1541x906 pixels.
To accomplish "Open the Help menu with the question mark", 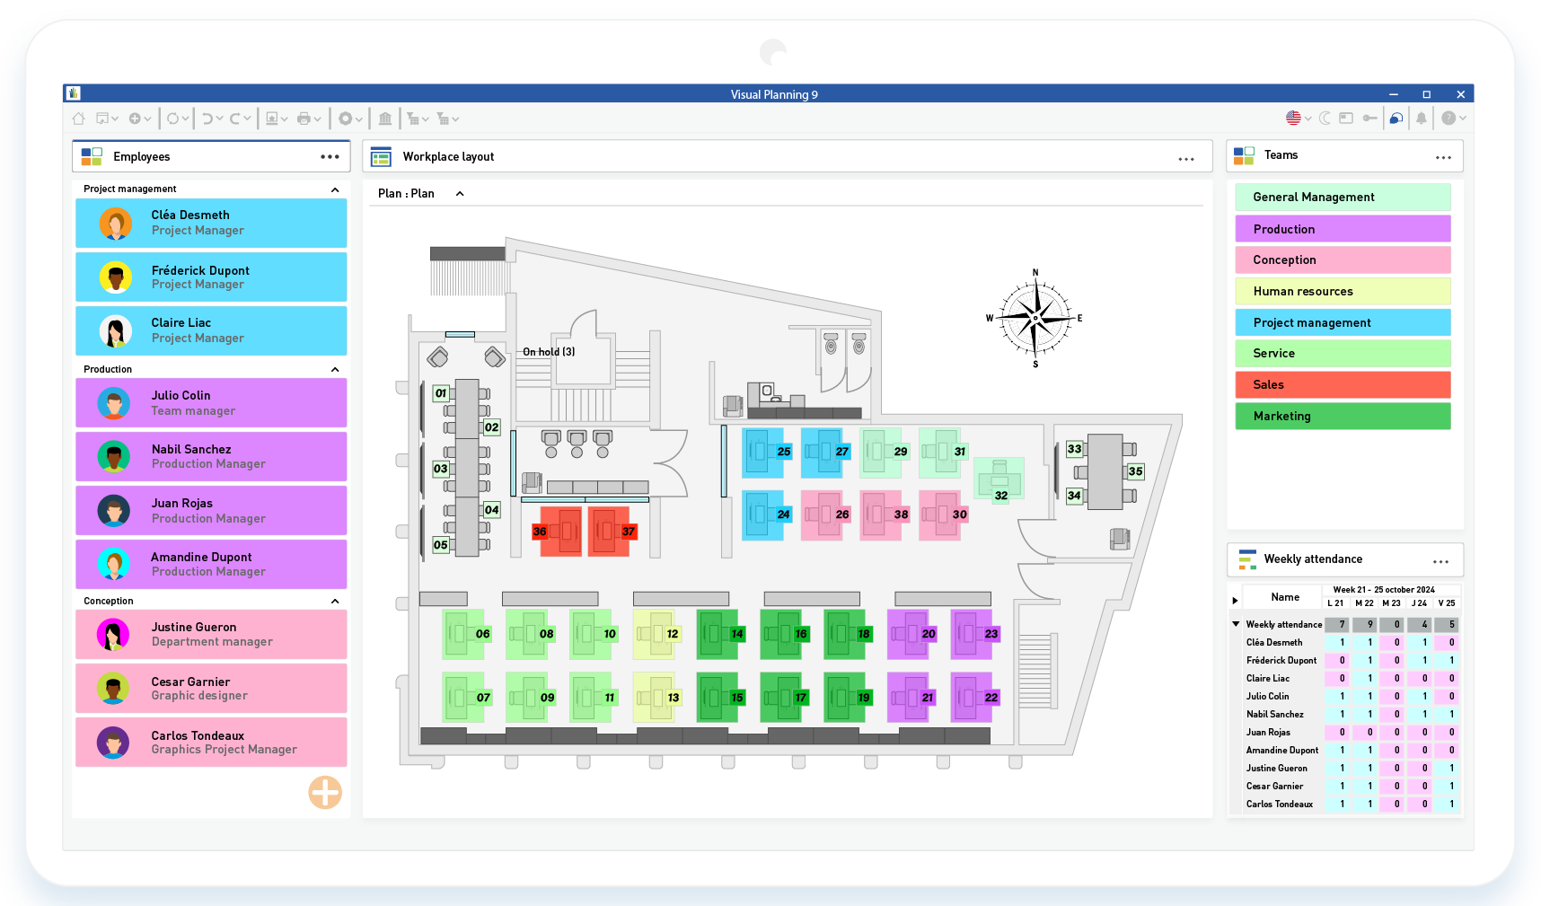I will pyautogui.click(x=1449, y=118).
